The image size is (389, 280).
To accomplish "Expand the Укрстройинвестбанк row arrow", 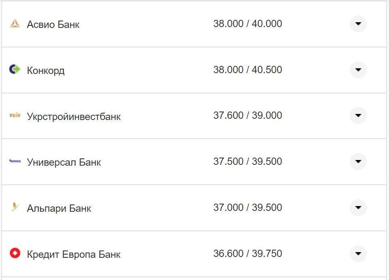I will pyautogui.click(x=358, y=116).
